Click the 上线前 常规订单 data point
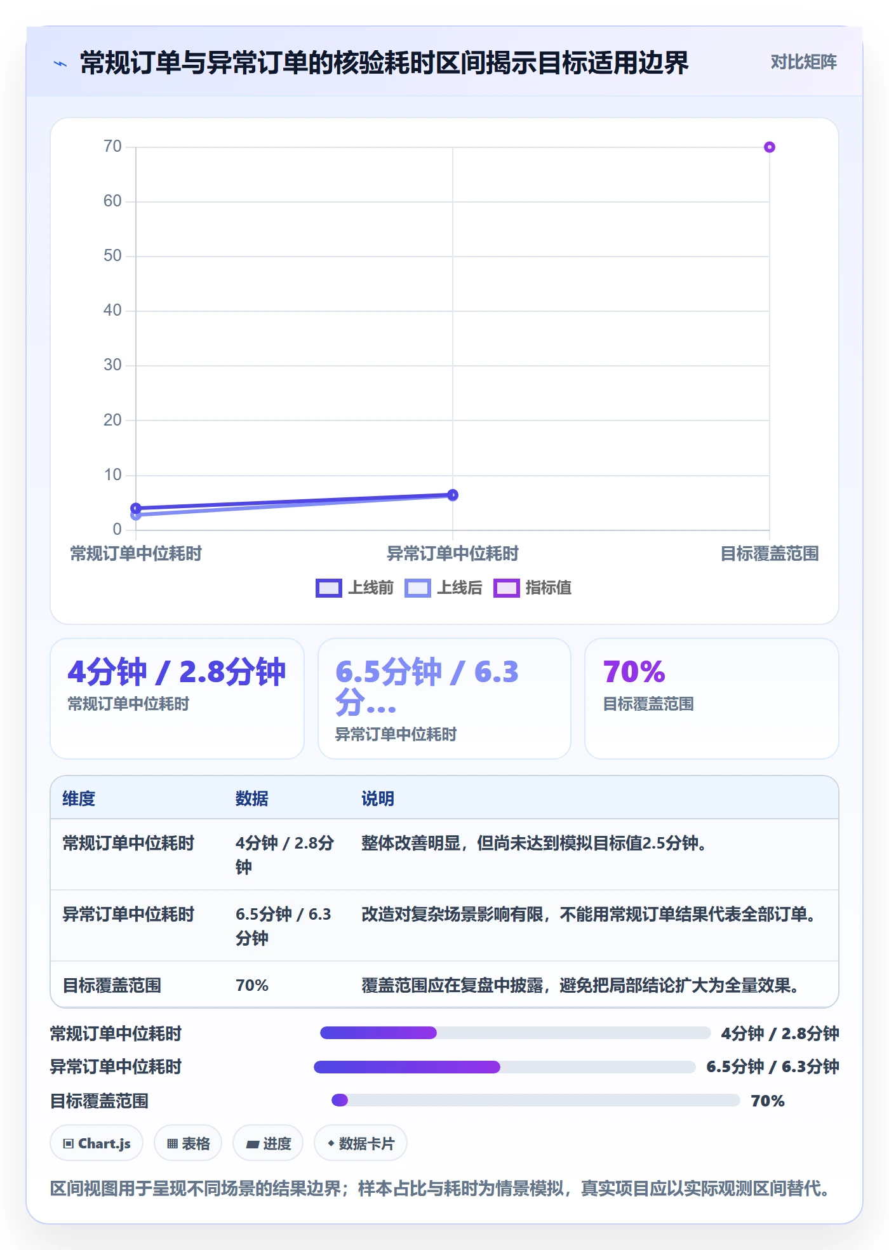 point(136,508)
